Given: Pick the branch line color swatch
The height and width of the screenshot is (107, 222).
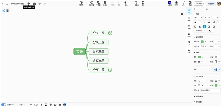Looking at the screenshot, I should [x=216, y=85].
